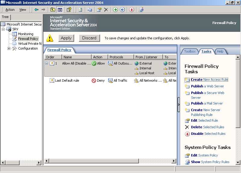This screenshot has height=173, width=241.
Task: Click the Forward arrow toolbar icon
Action: pyautogui.click(x=43, y=10)
